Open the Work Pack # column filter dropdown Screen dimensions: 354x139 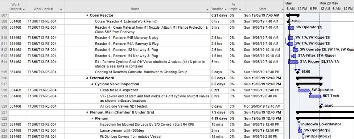coord(61,9)
